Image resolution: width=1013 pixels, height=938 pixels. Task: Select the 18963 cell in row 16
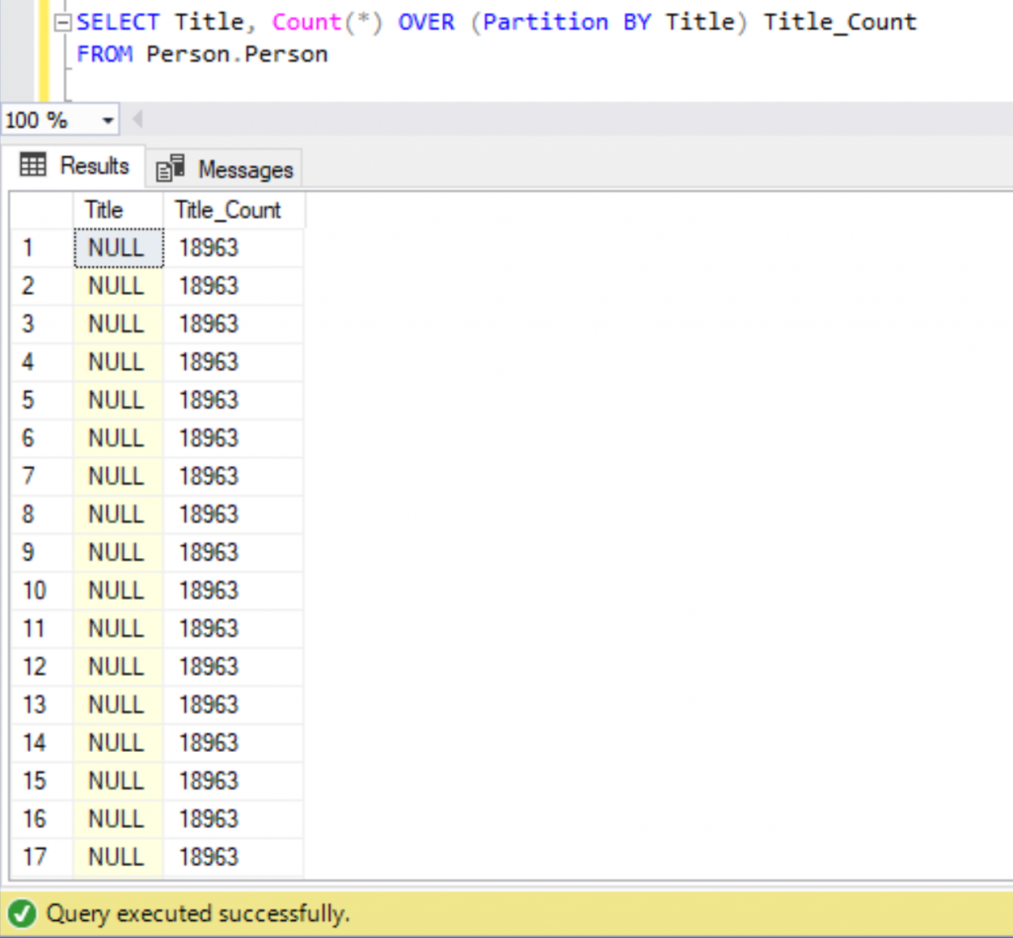point(233,818)
